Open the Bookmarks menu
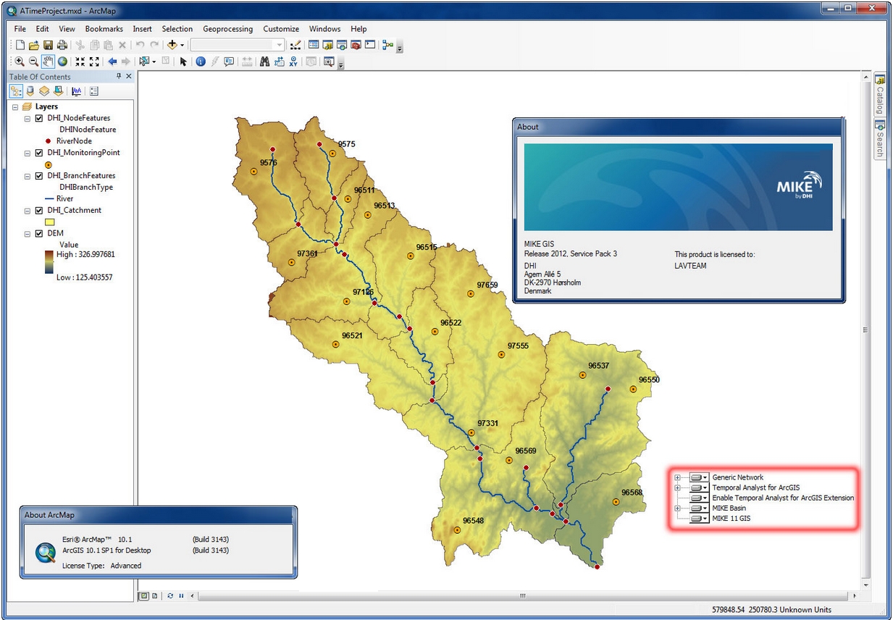This screenshot has width=893, height=620. coord(104,29)
